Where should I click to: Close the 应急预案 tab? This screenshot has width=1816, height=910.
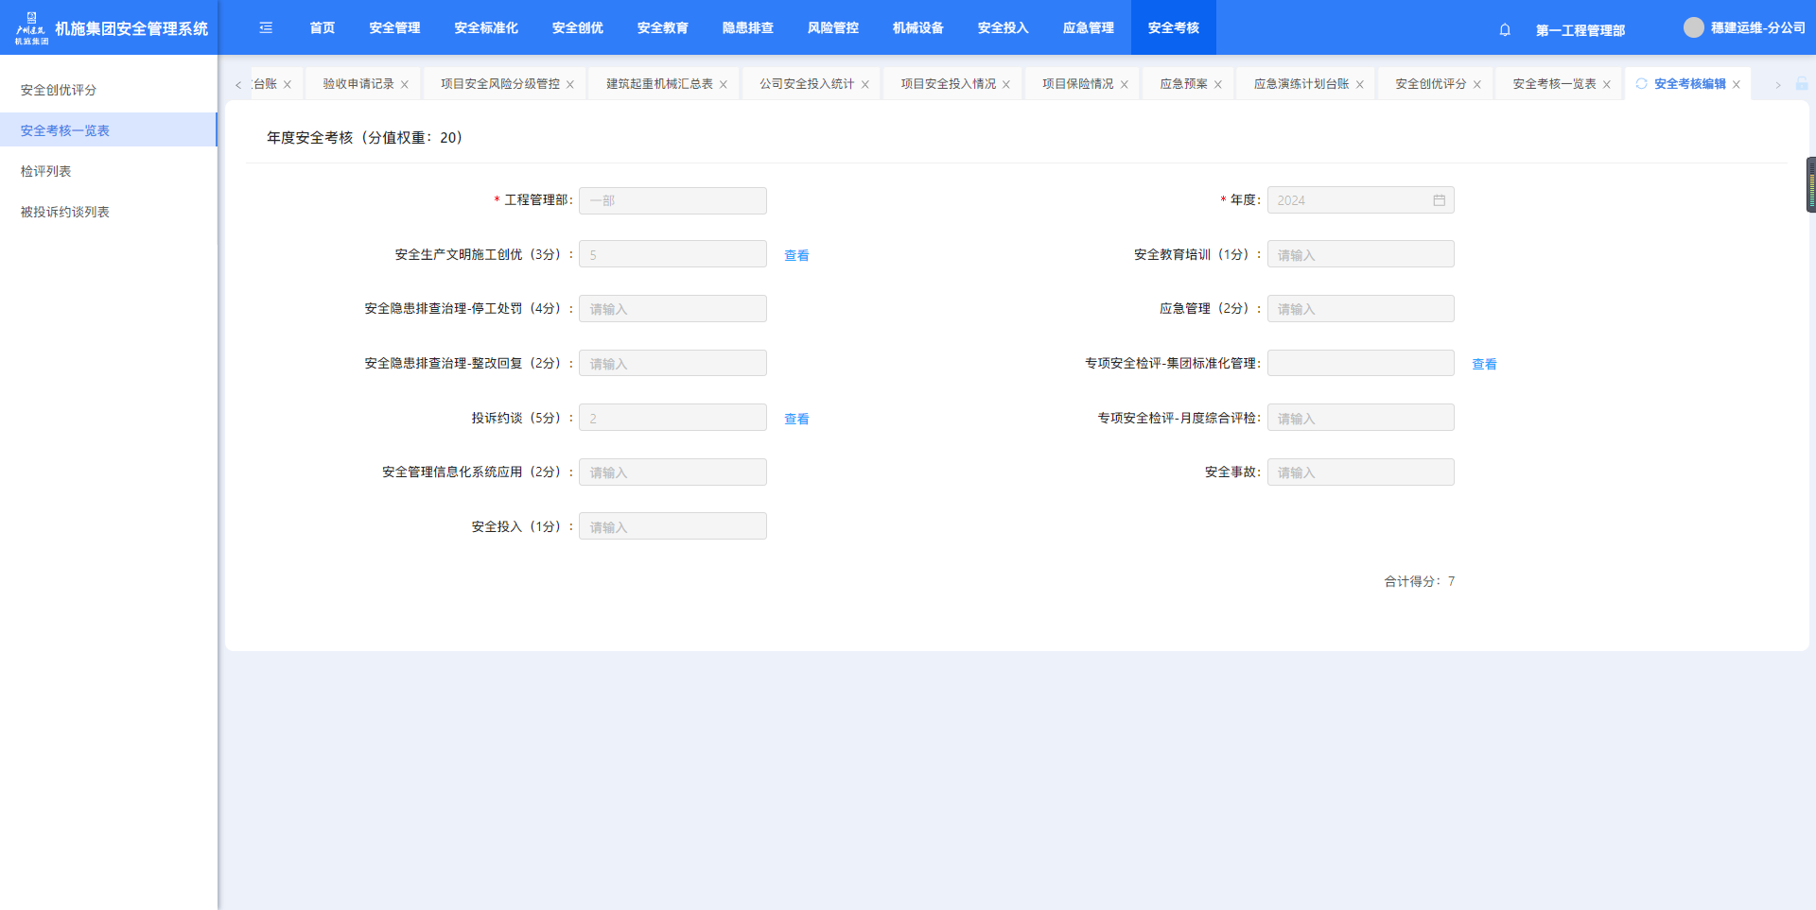point(1218,85)
